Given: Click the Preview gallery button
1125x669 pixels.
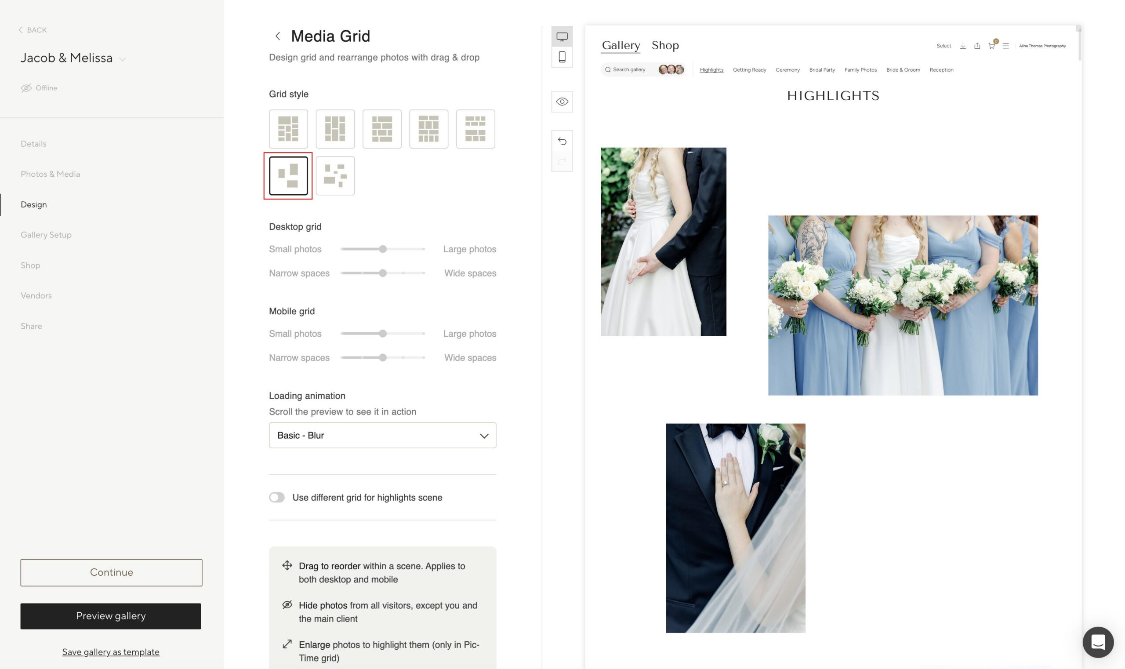Looking at the screenshot, I should coord(111,616).
